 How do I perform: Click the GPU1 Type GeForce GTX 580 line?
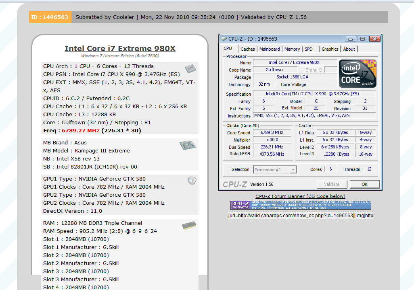(x=94, y=179)
